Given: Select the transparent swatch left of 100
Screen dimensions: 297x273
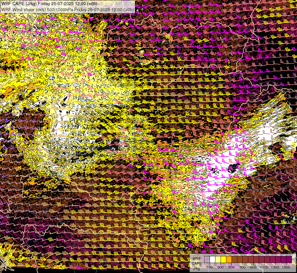Looking at the screenshot, I should pos(207,260).
